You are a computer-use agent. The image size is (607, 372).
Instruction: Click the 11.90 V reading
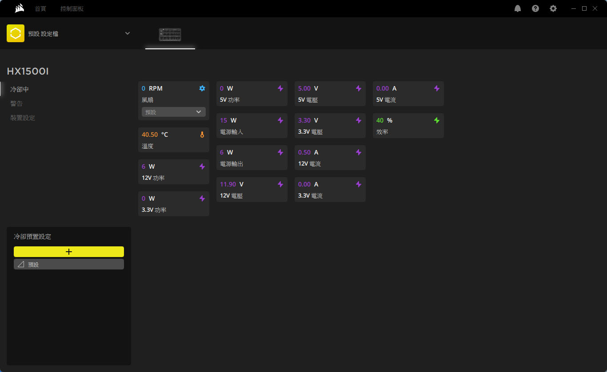click(x=232, y=184)
